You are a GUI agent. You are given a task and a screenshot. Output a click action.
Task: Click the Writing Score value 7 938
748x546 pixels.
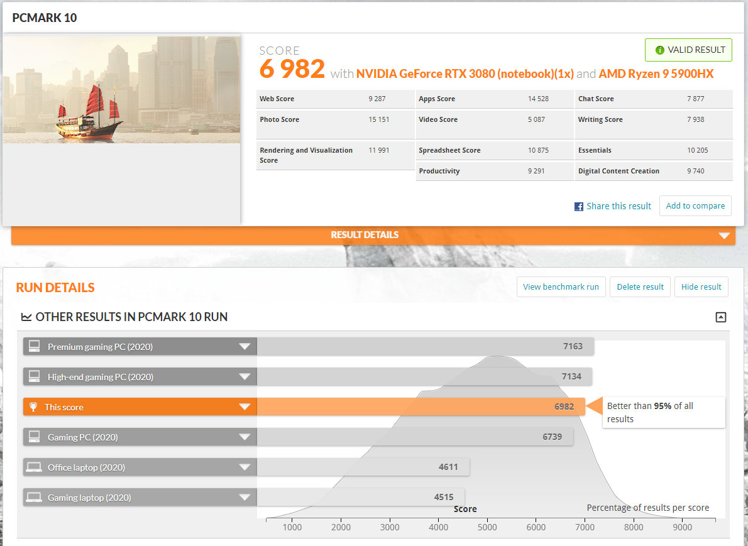[x=696, y=119]
